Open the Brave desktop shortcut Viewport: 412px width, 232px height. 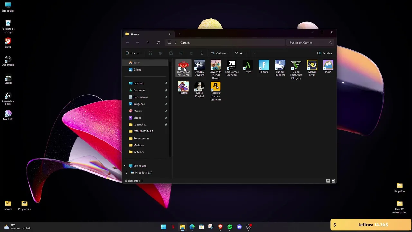(x=8, y=43)
